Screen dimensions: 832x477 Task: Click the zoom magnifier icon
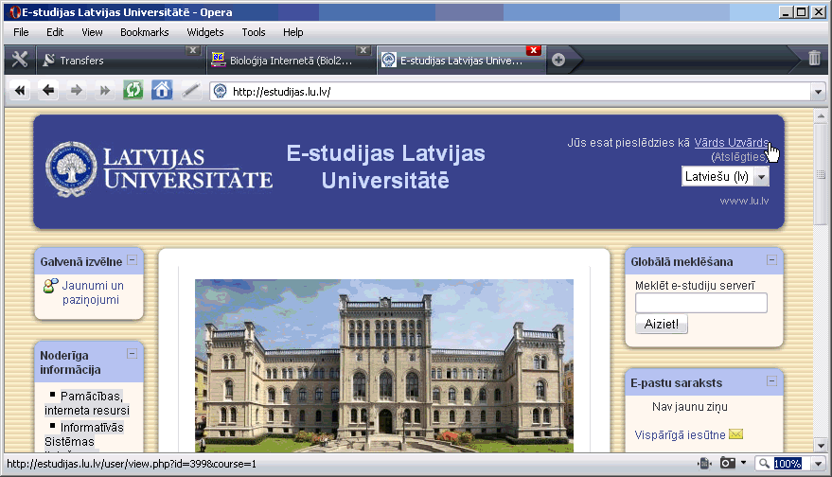click(764, 464)
